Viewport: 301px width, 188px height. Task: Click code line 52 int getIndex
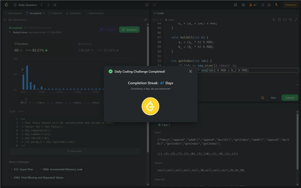[x=192, y=61]
